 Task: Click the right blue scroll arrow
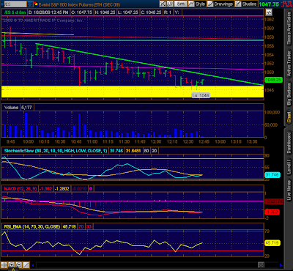[x=281, y=265]
